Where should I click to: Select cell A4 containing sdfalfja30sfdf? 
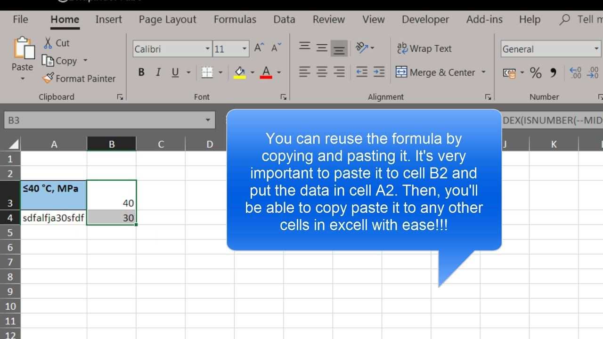(54, 218)
